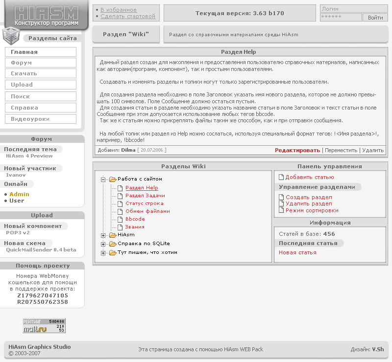Click the page icon beside Удалить раздел
This screenshot has height=362, width=392.
point(281,204)
